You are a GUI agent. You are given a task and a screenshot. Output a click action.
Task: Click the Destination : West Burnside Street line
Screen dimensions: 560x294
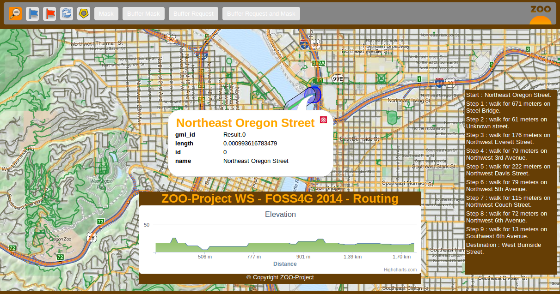[x=504, y=248]
